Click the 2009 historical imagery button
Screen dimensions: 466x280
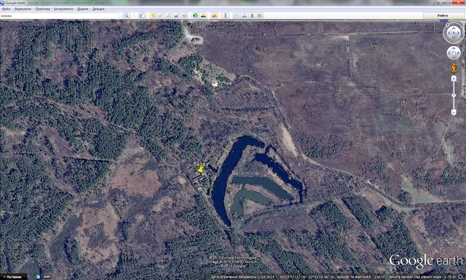pos(47,277)
